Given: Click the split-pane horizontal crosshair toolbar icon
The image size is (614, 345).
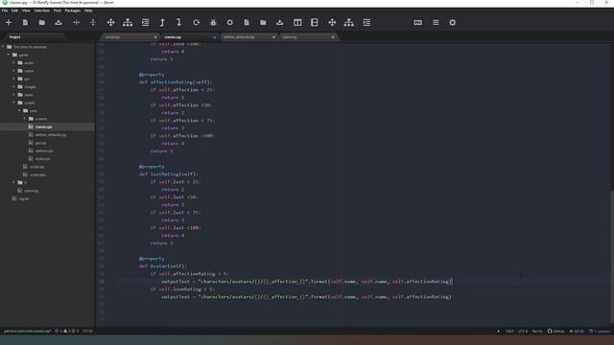Looking at the screenshot, I should tap(76, 23).
